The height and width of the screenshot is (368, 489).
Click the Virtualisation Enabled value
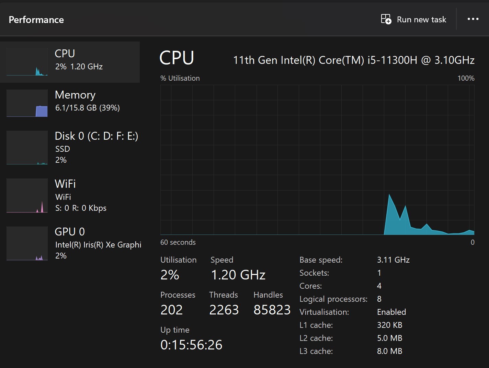[x=391, y=312]
